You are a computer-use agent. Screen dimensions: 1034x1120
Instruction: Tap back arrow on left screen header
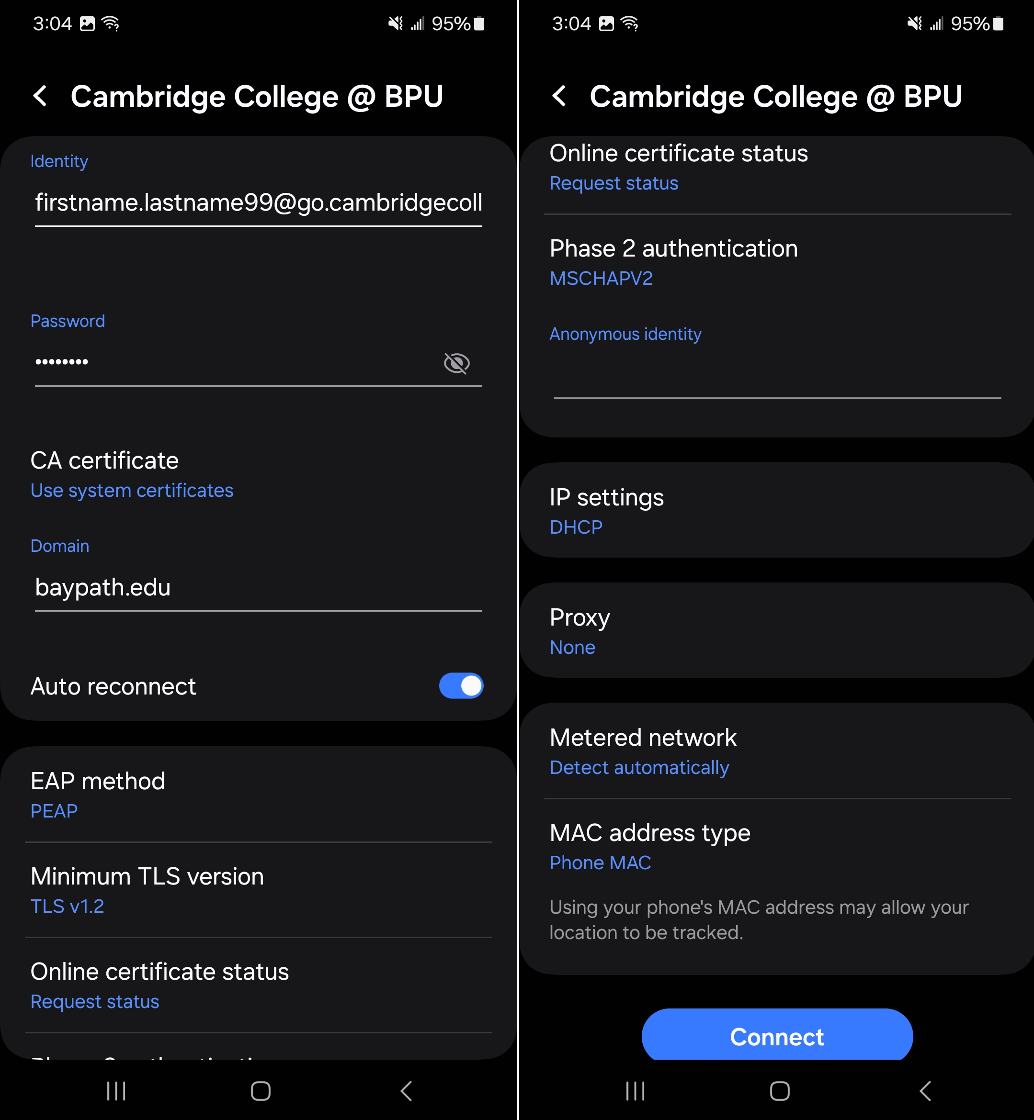40,96
